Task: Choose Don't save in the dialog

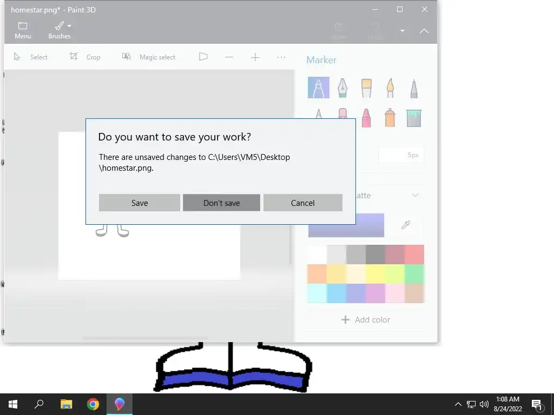Action: click(x=221, y=203)
